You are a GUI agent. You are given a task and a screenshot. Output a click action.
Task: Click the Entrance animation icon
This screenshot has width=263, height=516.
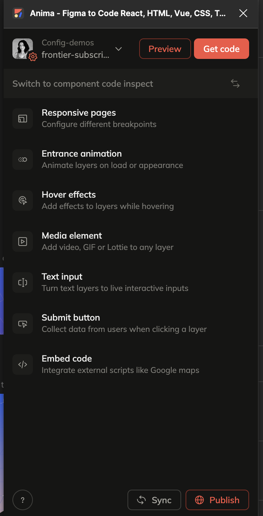23,160
